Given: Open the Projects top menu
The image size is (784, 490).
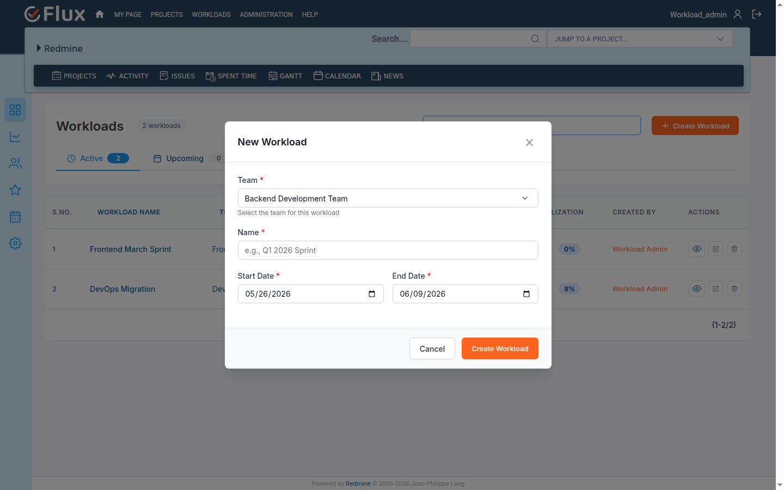Looking at the screenshot, I should click(x=167, y=15).
